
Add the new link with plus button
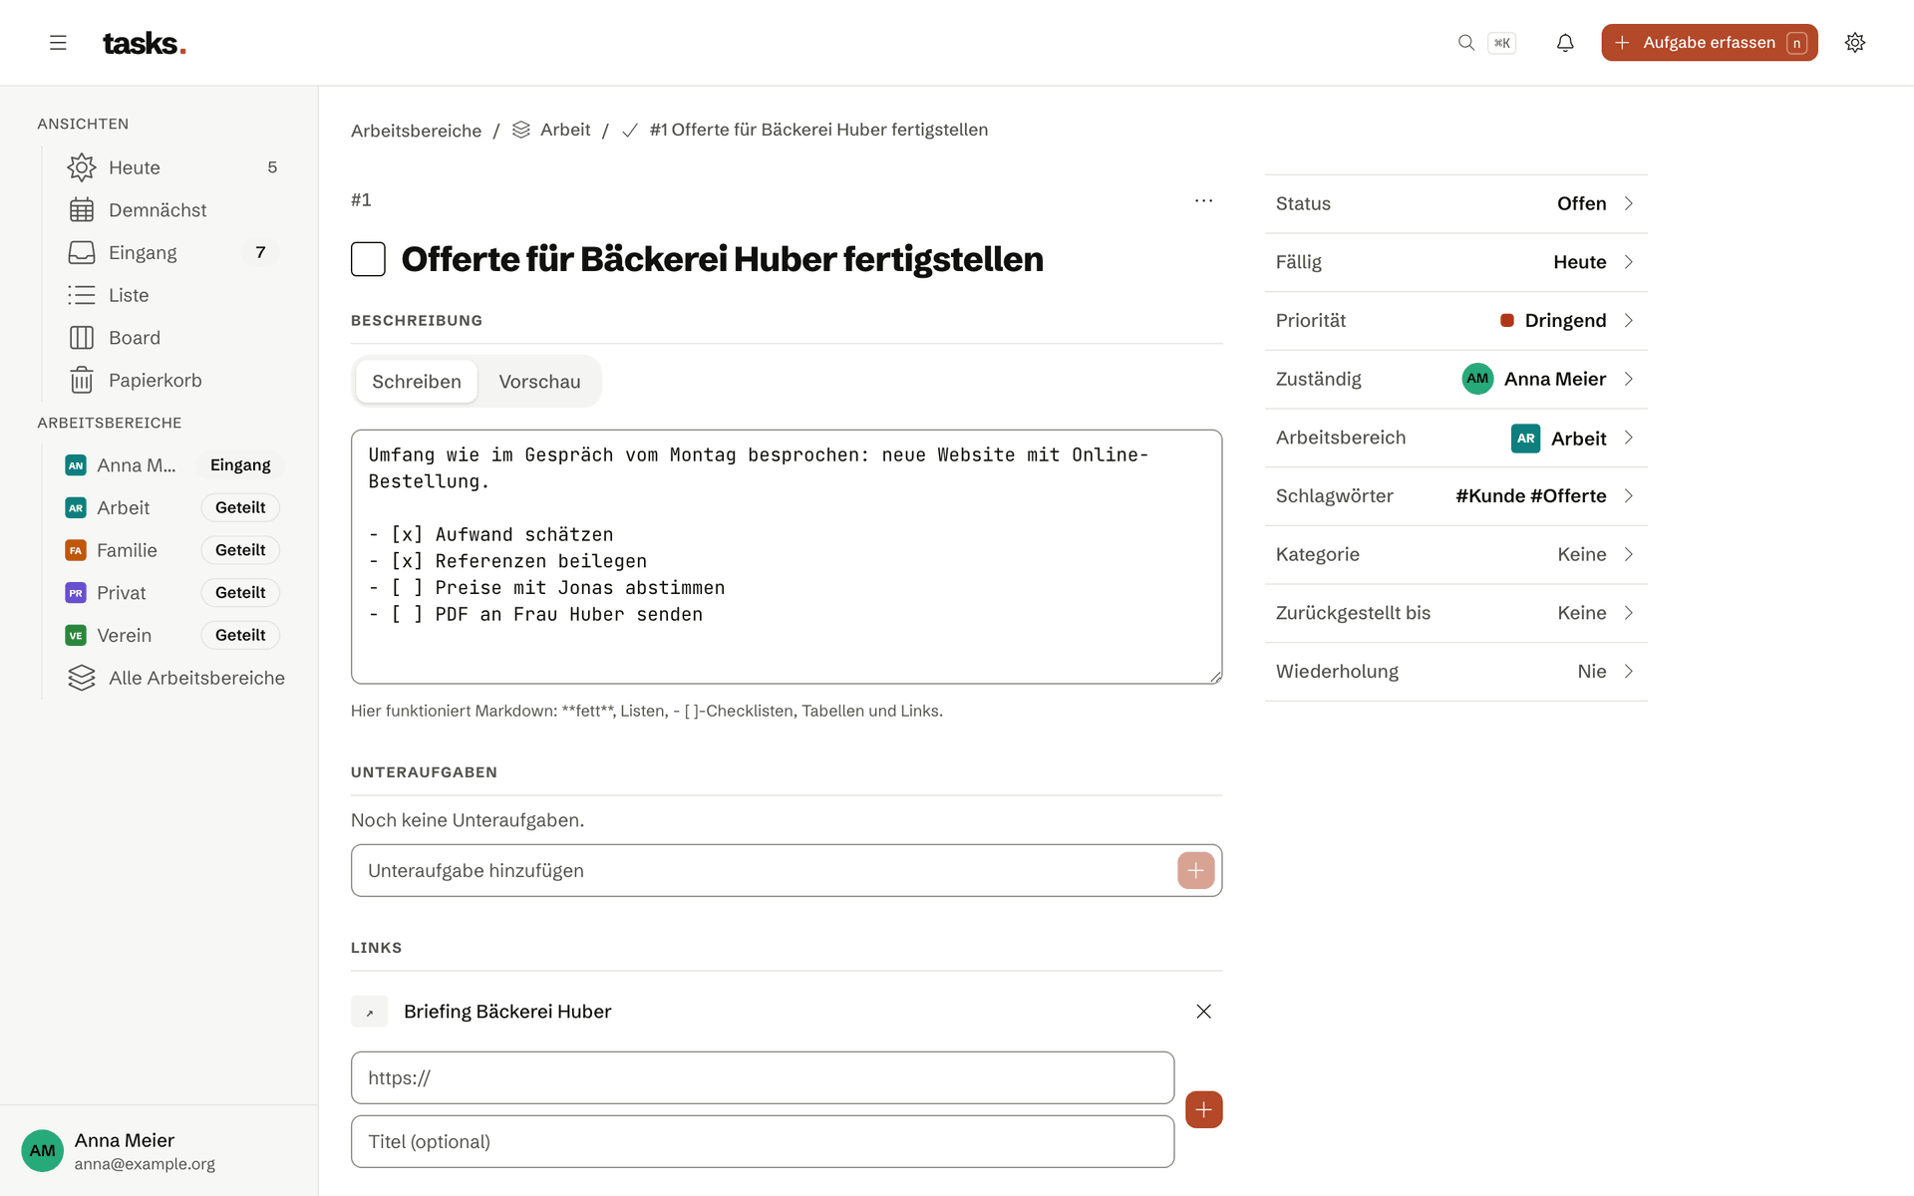1203,1109
